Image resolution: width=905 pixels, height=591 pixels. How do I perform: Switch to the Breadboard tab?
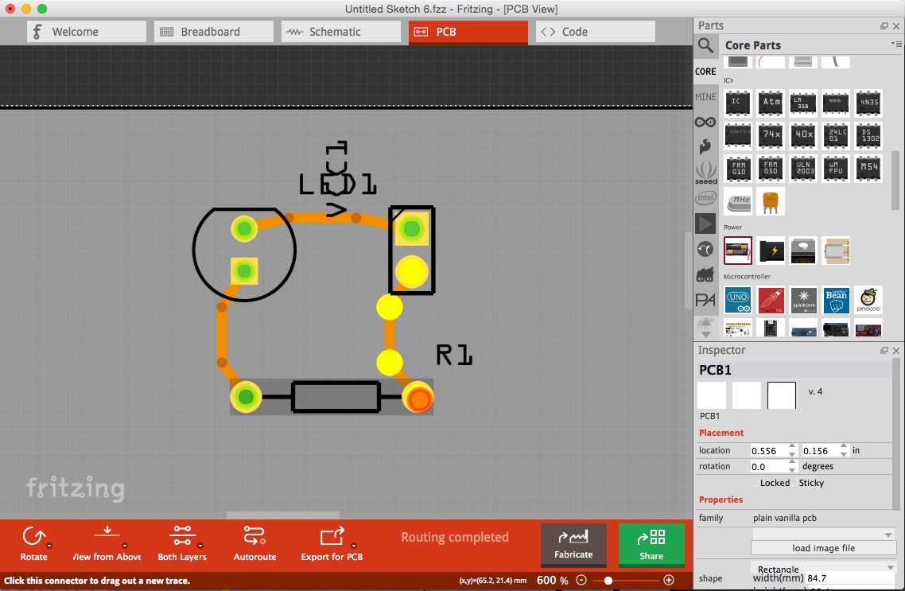pos(214,32)
